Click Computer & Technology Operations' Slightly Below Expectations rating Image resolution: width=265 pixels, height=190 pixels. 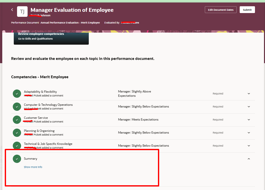coord(143,107)
